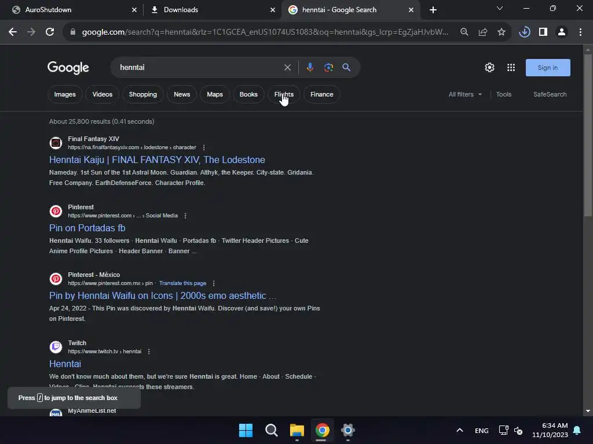Start voice search with the microphone icon
The width and height of the screenshot is (593, 444).
310,68
